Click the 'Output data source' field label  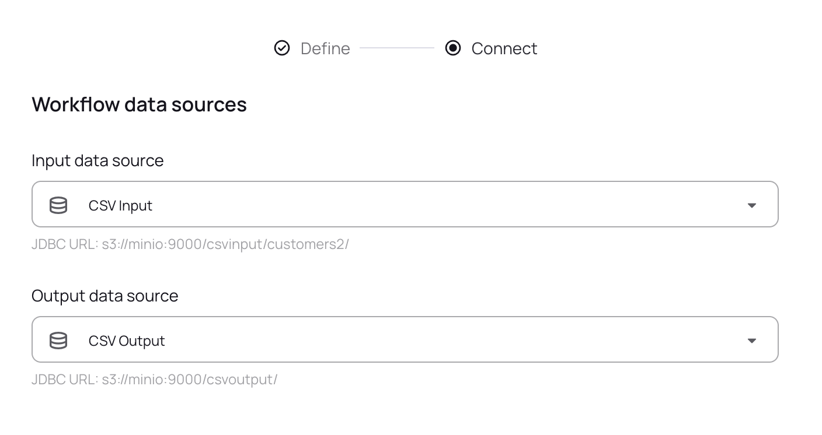tap(105, 296)
